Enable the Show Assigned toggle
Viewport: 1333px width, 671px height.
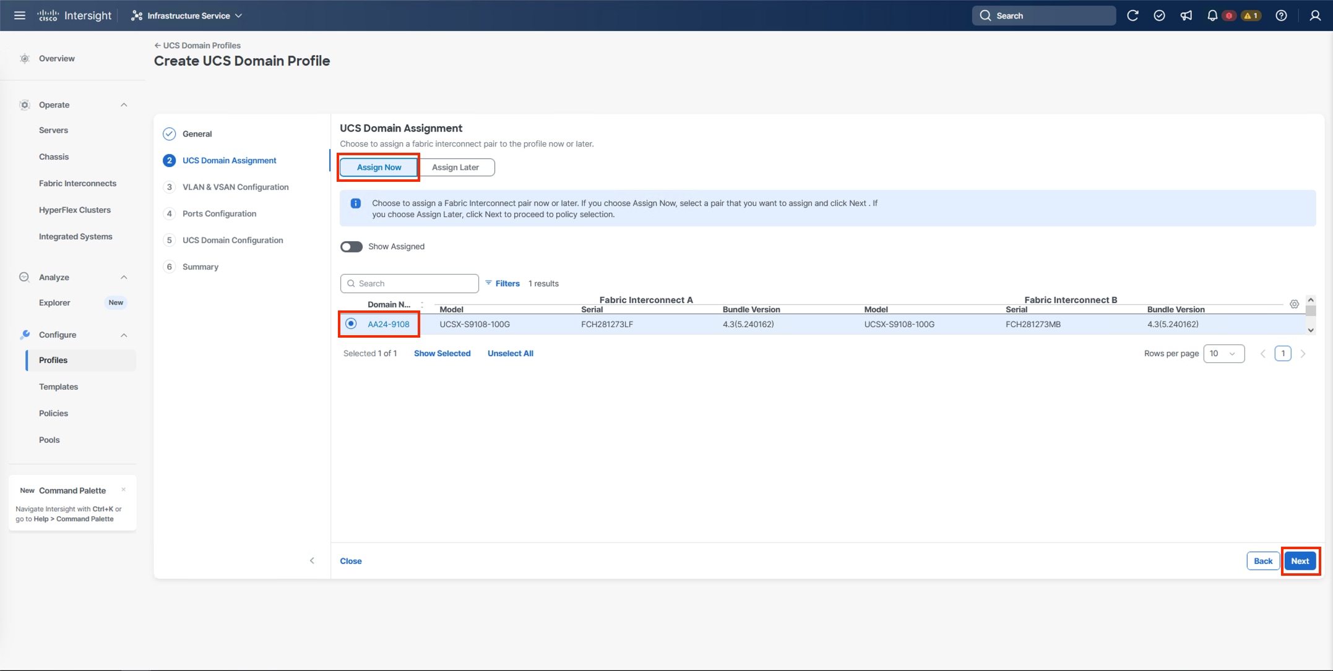click(x=351, y=246)
